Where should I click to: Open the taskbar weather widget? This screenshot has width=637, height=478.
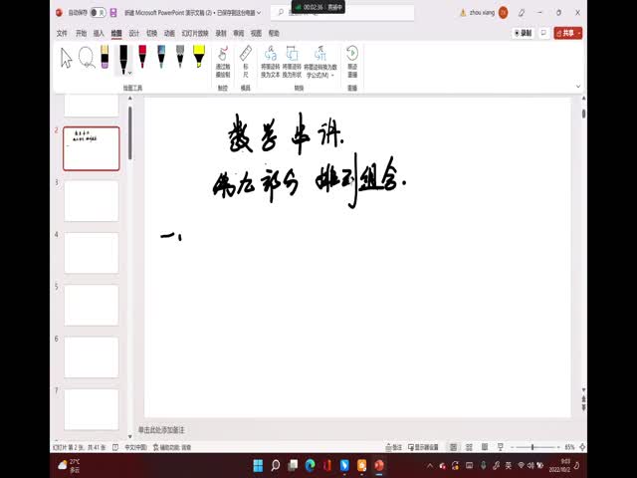(x=69, y=466)
